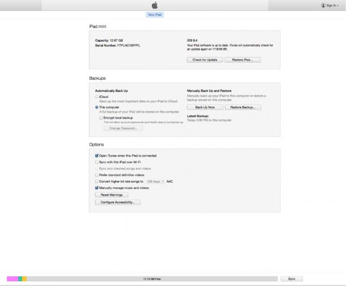346x286 pixels.
Task: Open Configure Accessibility... settings
Action: (118, 202)
